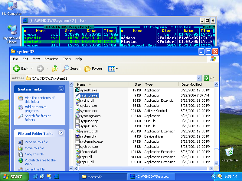Open Search with the magnifier icon

point(66,68)
